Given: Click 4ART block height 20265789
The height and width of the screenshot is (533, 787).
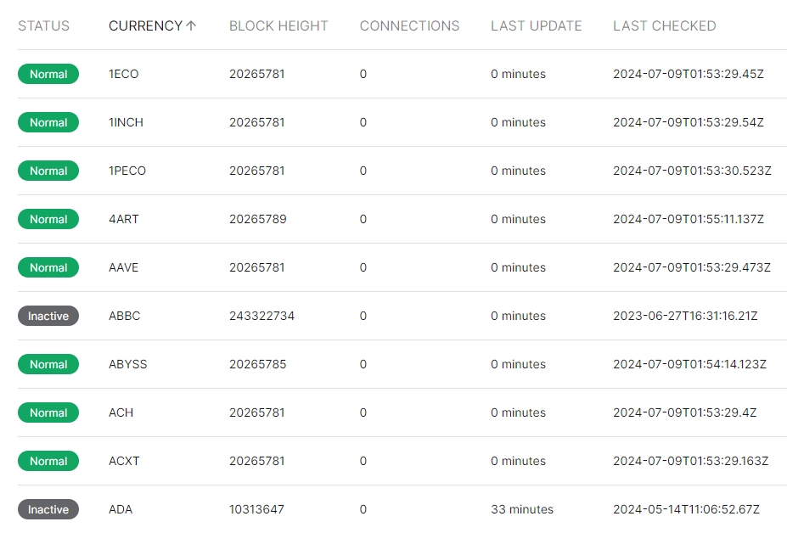Looking at the screenshot, I should [257, 219].
